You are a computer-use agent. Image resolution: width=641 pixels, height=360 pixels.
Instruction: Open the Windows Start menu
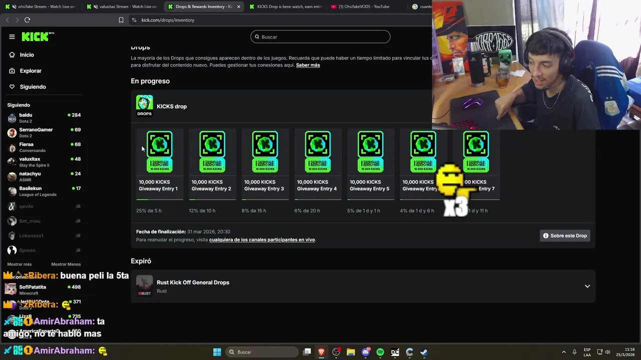click(217, 352)
